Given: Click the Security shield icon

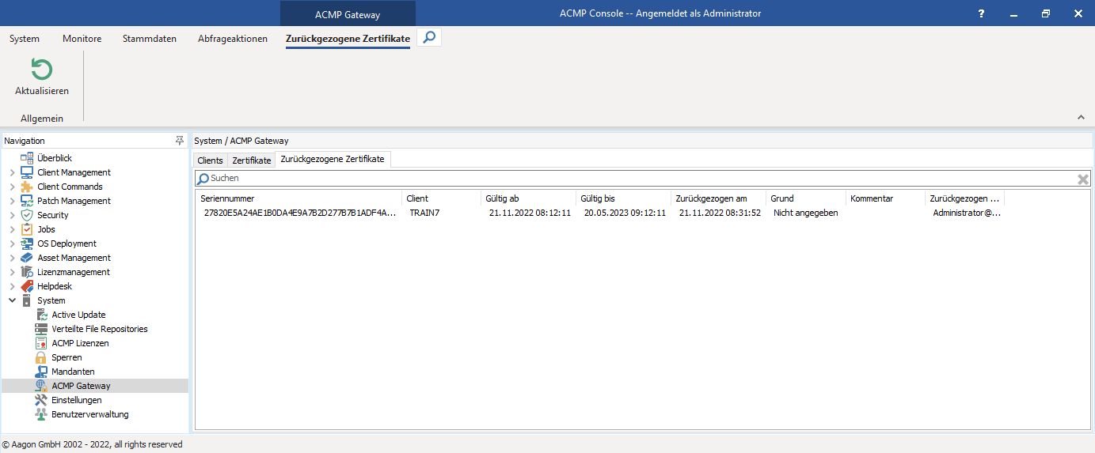Looking at the screenshot, I should [x=27, y=215].
